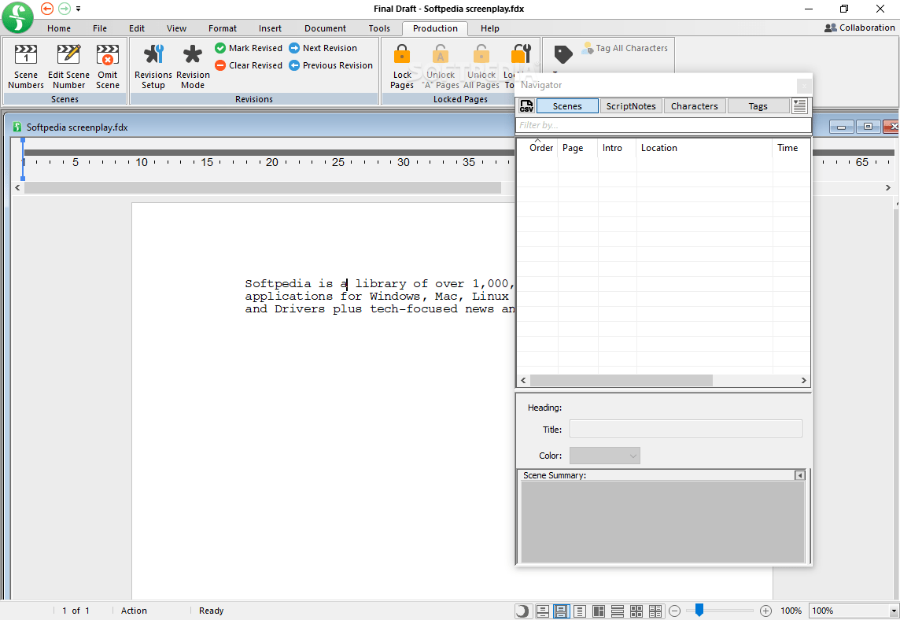Screen dimensions: 900x620
Task: Open the View ribbon tab
Action: (x=176, y=28)
